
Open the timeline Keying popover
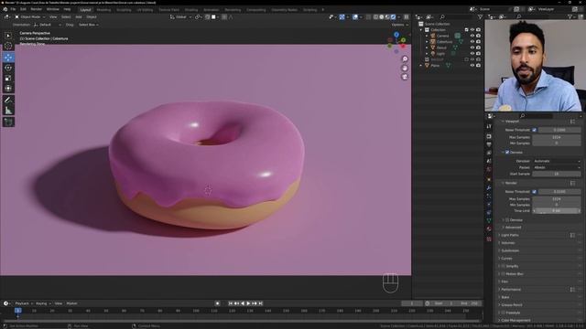pos(43,303)
